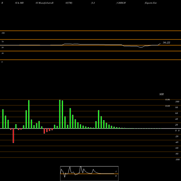Click the 'SI(TM)' header label

click(x=69, y=3)
